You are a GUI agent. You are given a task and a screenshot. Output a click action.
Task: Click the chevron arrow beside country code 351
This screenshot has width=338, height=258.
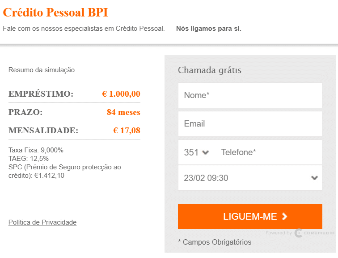point(206,152)
